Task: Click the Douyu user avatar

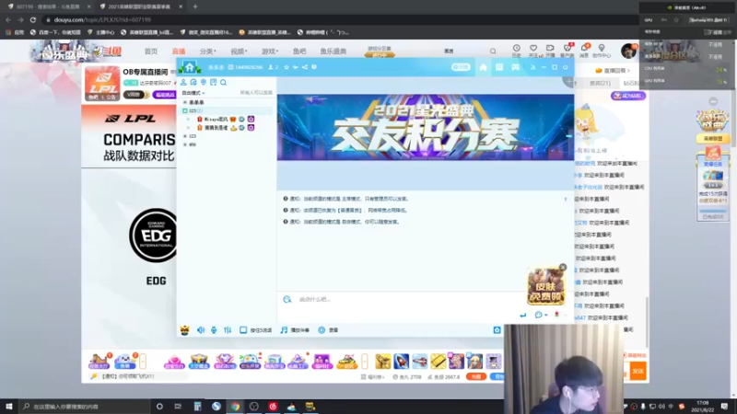Action: coord(628,51)
